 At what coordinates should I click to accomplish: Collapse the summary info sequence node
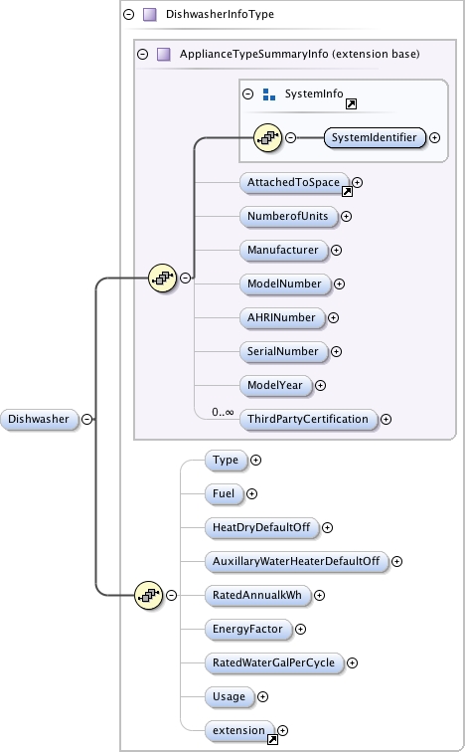click(185, 278)
